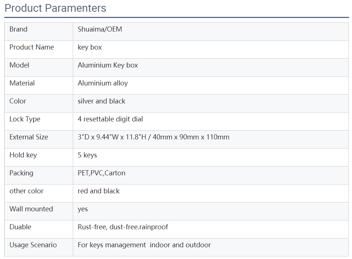The image size is (352, 259).
Task: Select the 'silver and black' color value
Action: click(101, 101)
